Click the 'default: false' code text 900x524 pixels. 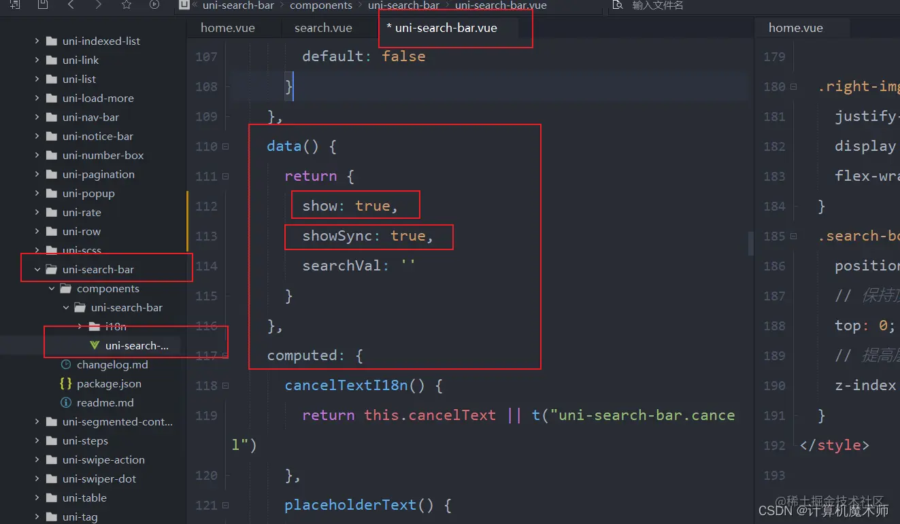coord(364,56)
